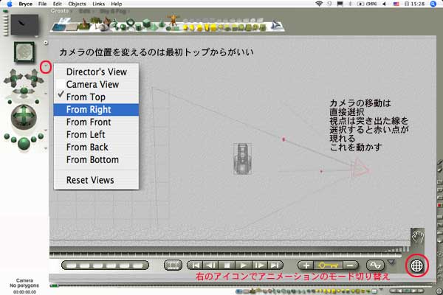443x295 pixels.
Task: Create a green sphere primitive
Action: coord(123,27)
